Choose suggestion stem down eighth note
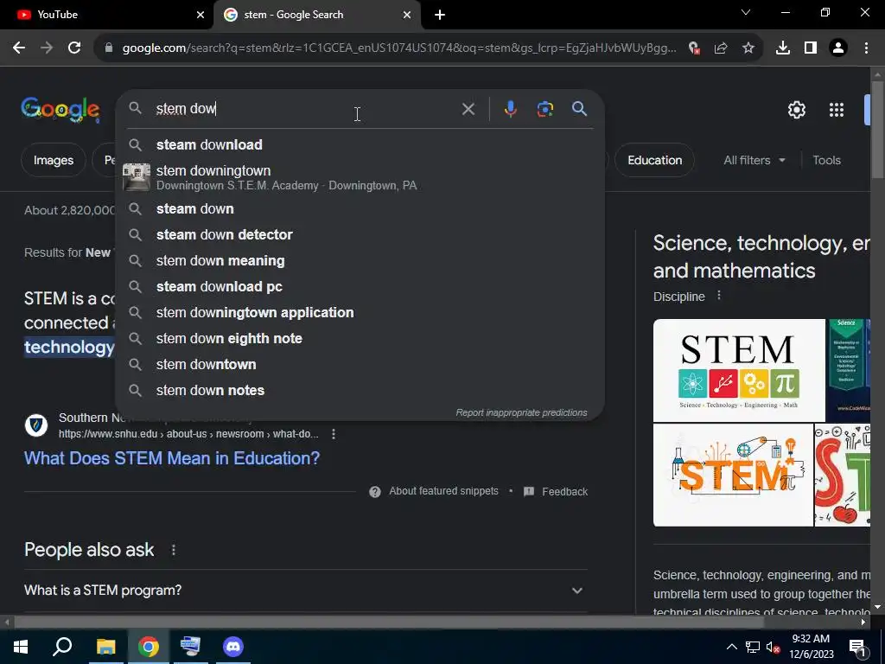The image size is (885, 664). coord(360,338)
